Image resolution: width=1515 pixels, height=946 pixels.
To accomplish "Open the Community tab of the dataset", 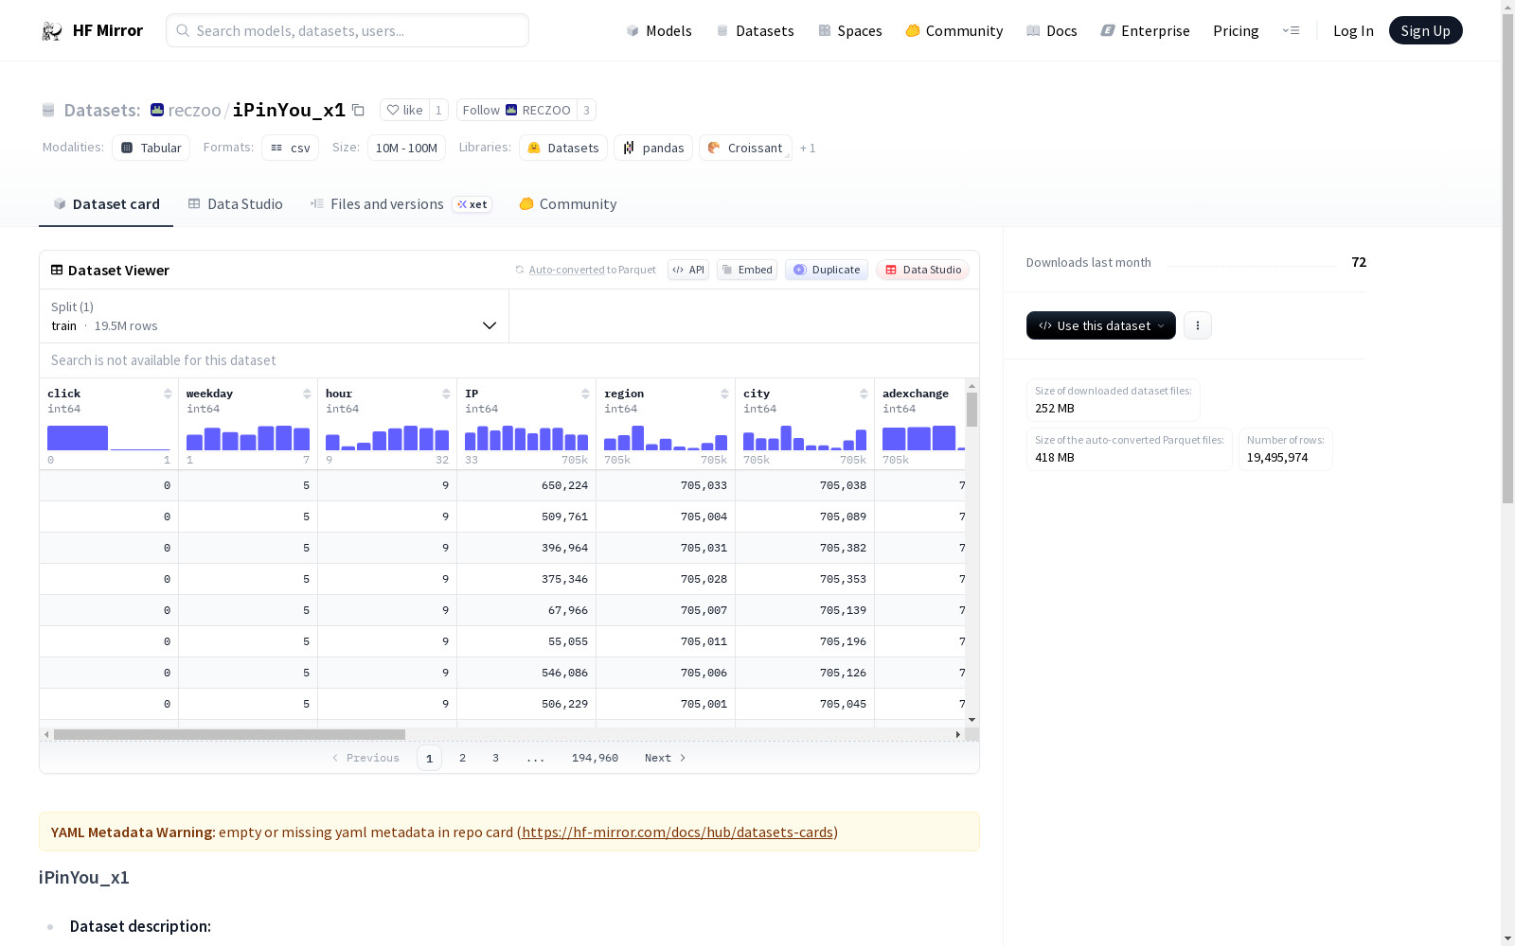I will click(x=568, y=204).
